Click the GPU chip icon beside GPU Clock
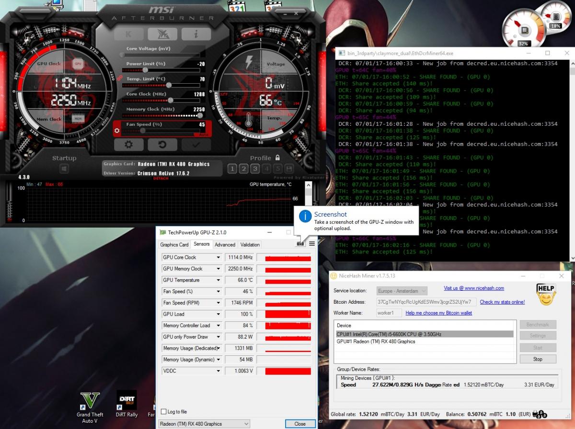 tap(78, 63)
